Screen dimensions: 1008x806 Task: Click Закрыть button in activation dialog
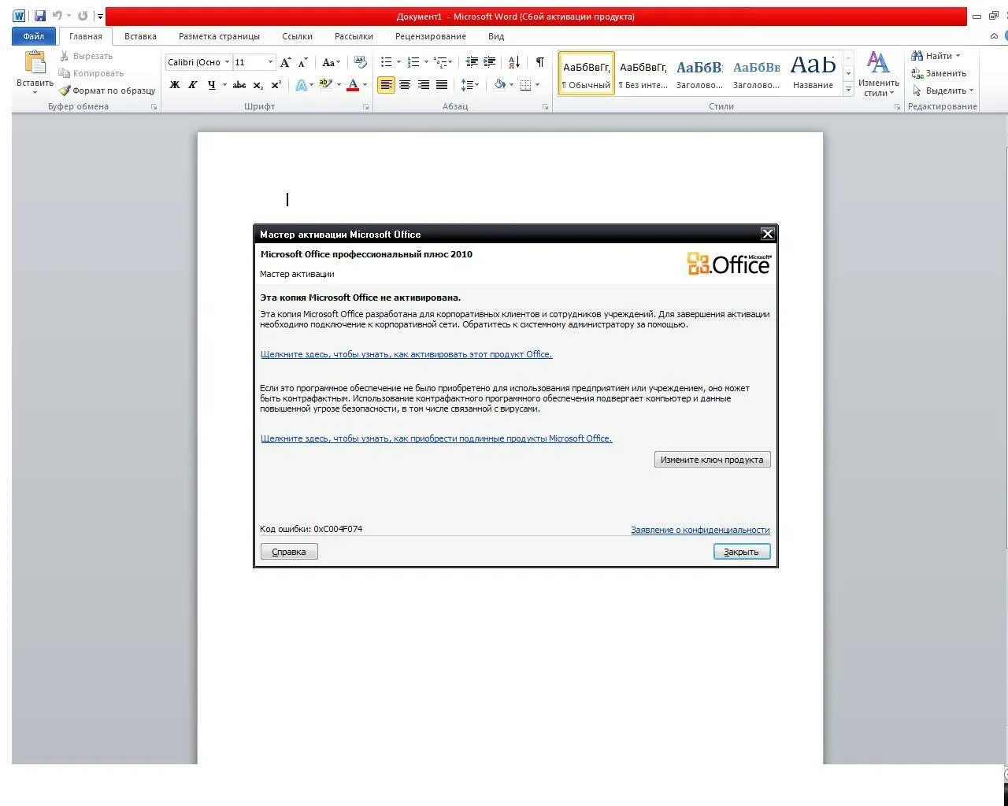tap(742, 552)
